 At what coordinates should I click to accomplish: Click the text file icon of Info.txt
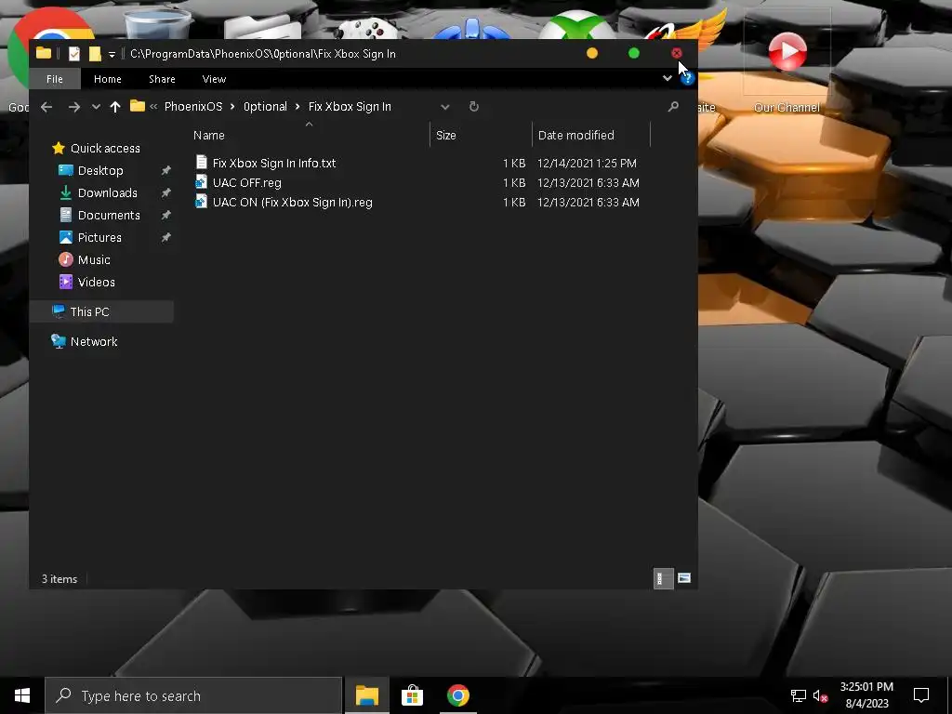click(202, 162)
